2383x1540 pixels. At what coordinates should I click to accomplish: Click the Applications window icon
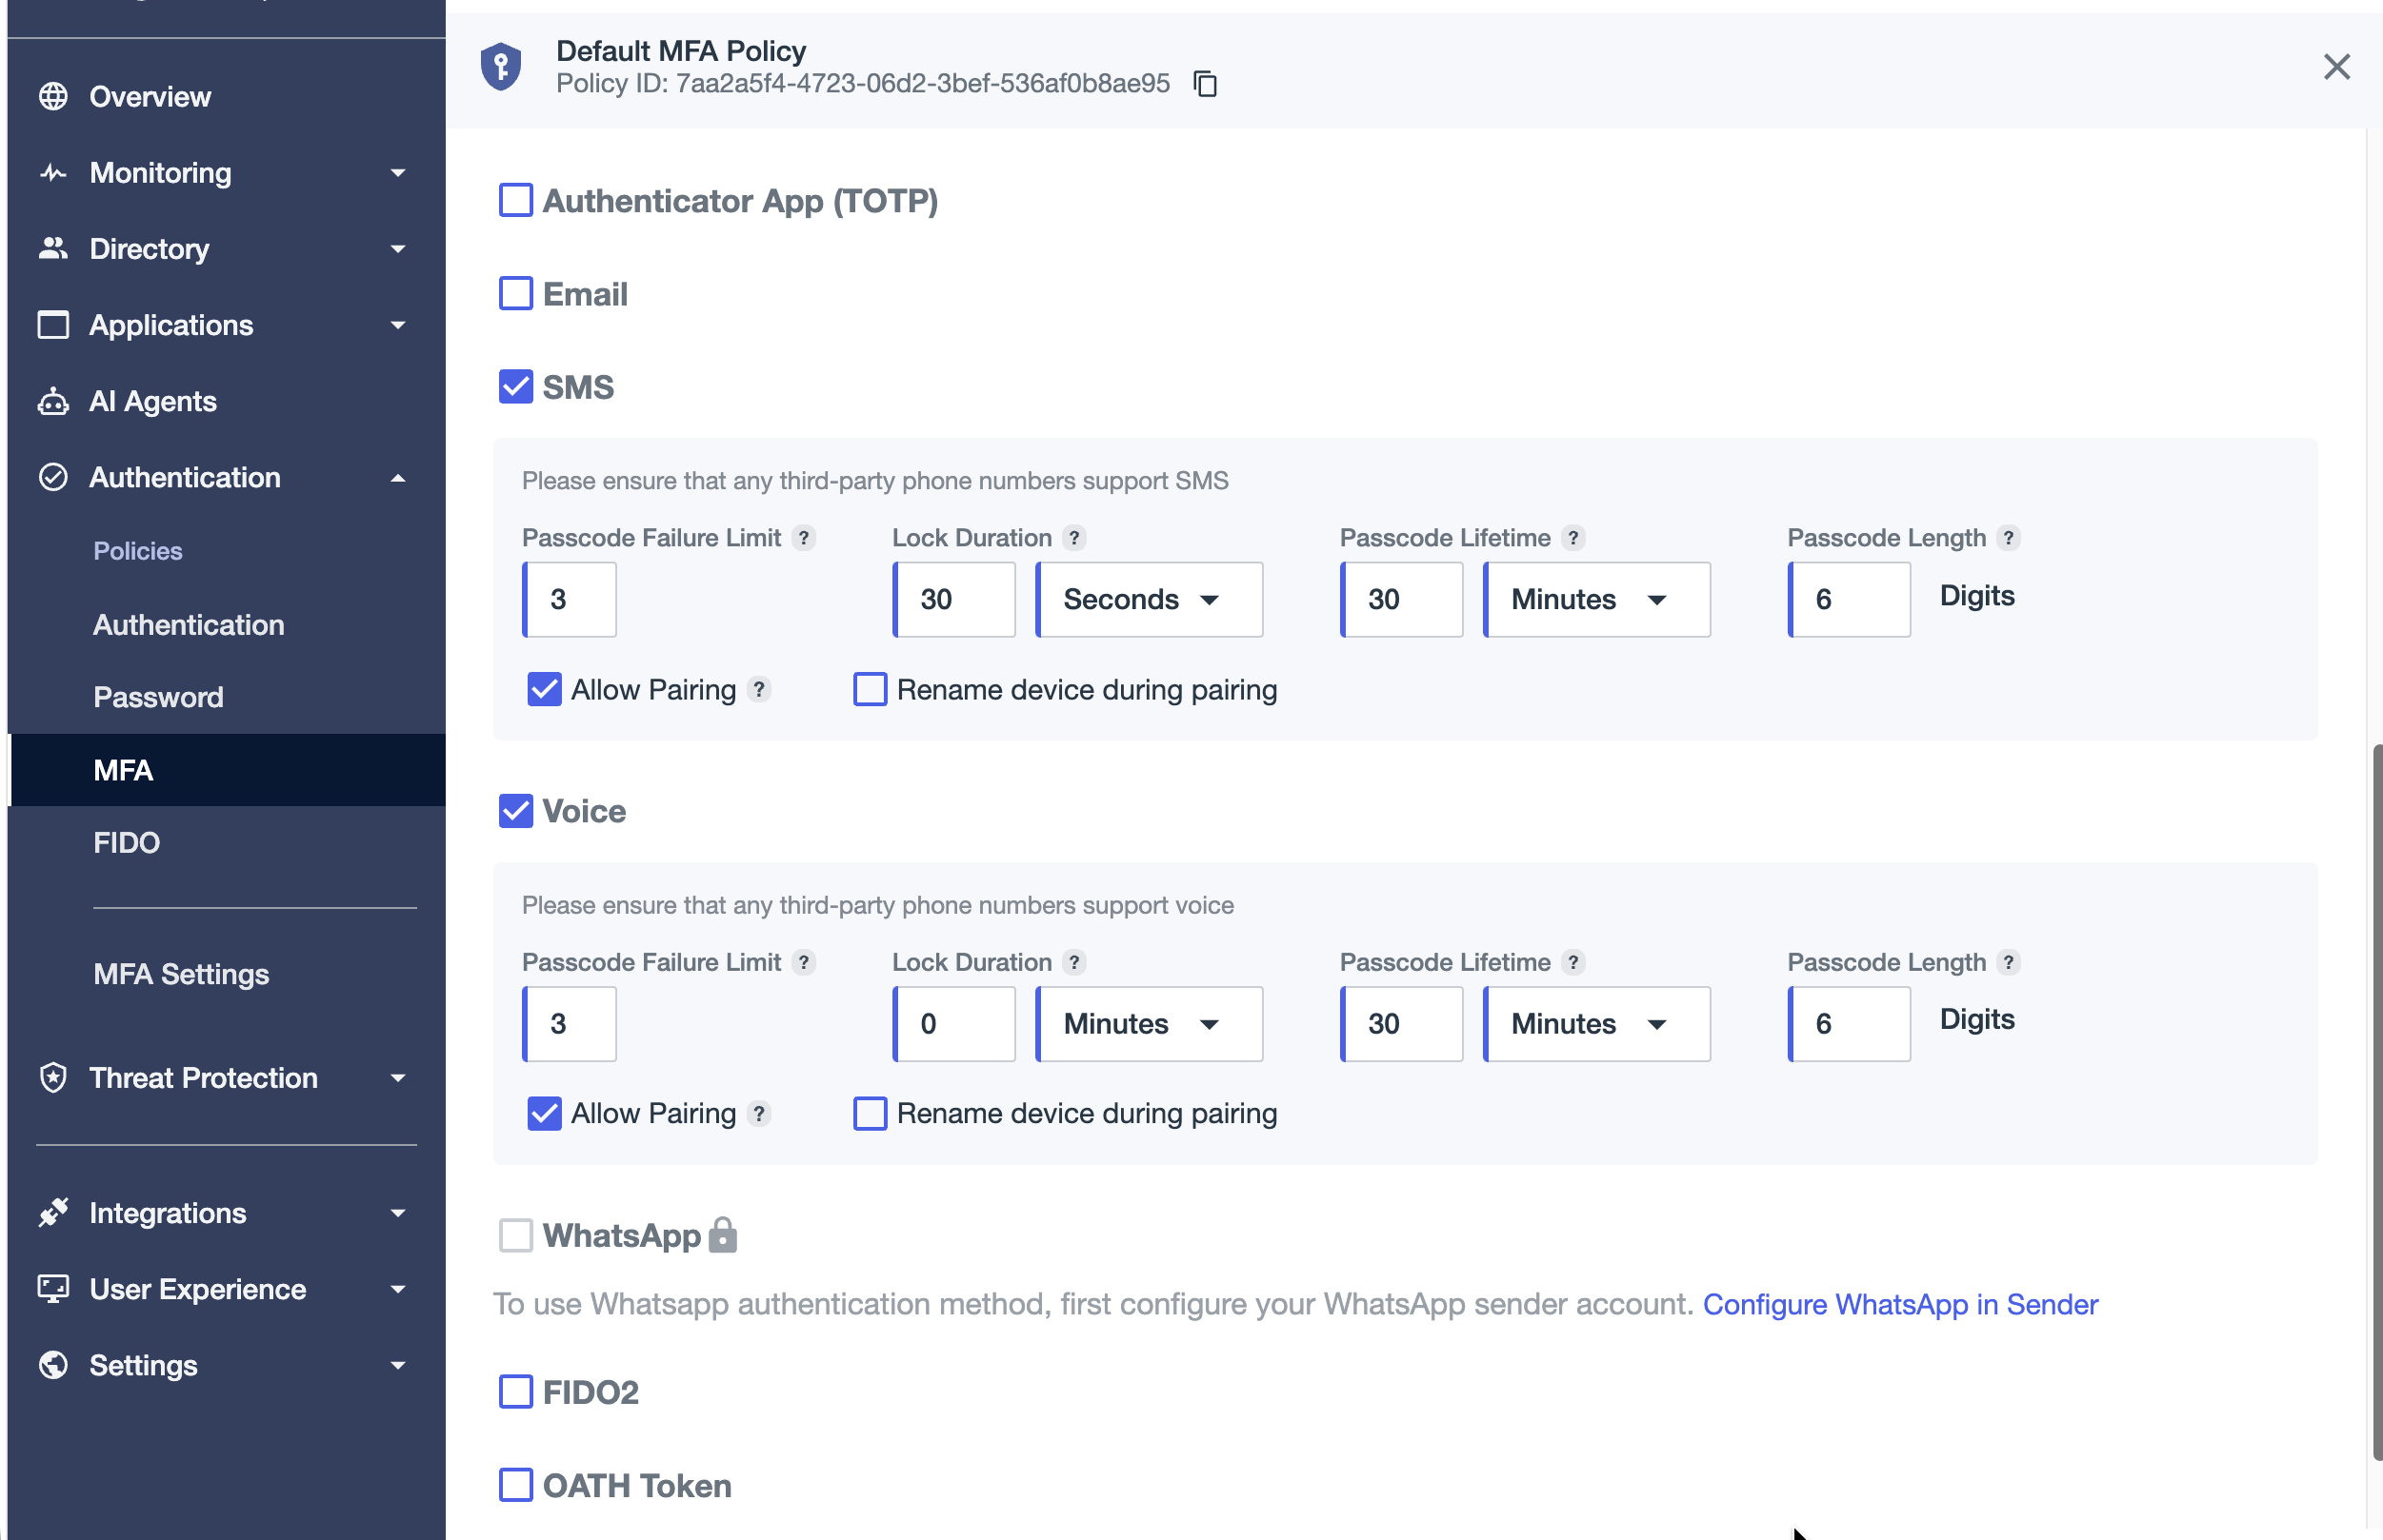53,325
